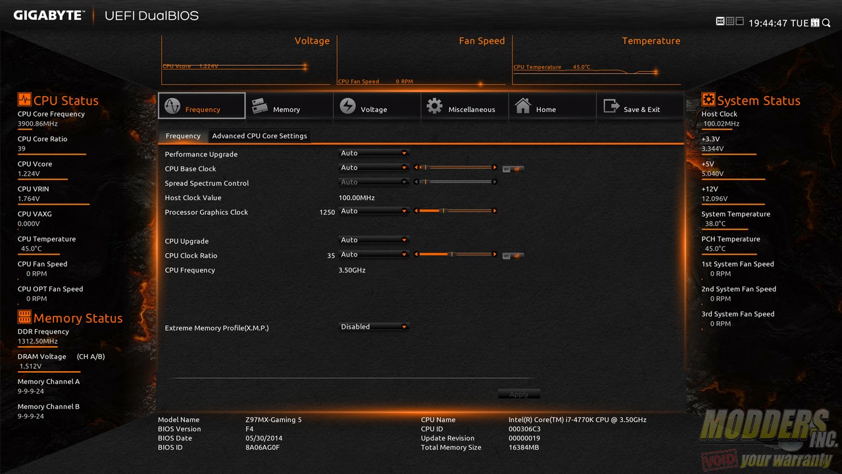Open the CPU Upgrade dropdown
The height and width of the screenshot is (474, 842).
tap(374, 240)
